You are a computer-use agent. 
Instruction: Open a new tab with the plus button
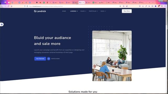(150, 2)
